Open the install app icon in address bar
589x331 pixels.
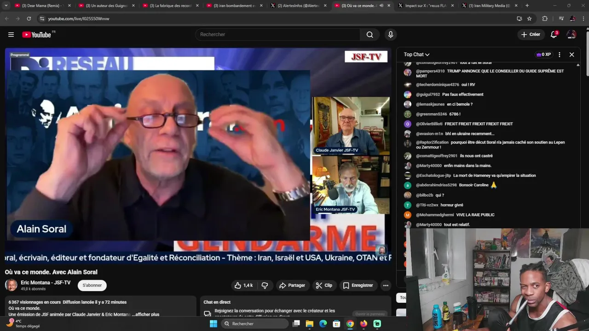pos(519,18)
